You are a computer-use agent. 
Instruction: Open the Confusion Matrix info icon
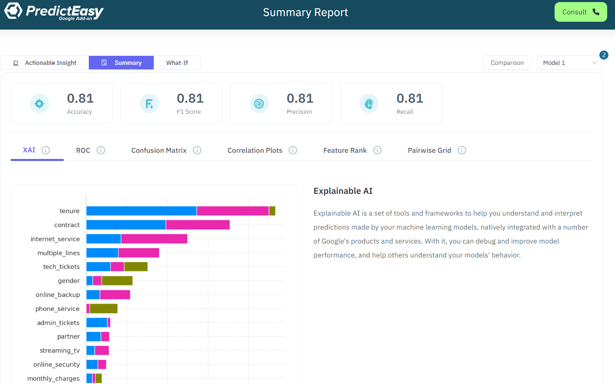(x=197, y=150)
